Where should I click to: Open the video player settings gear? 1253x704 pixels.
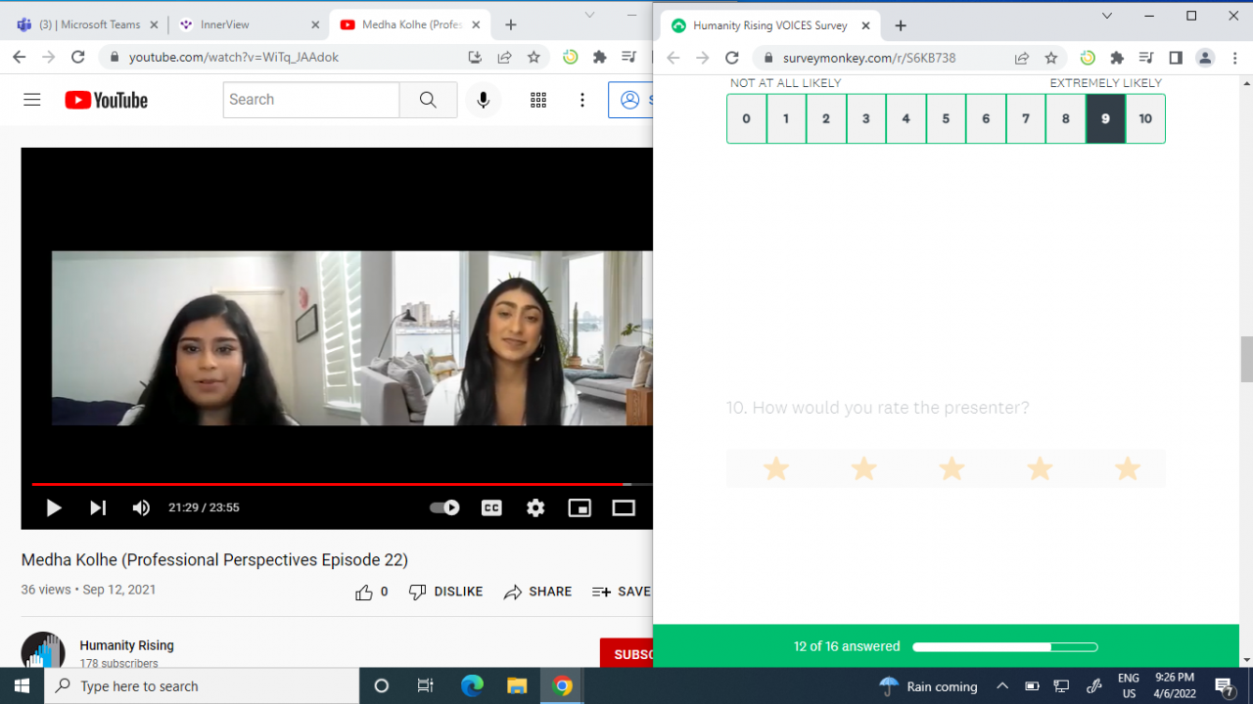coord(535,507)
